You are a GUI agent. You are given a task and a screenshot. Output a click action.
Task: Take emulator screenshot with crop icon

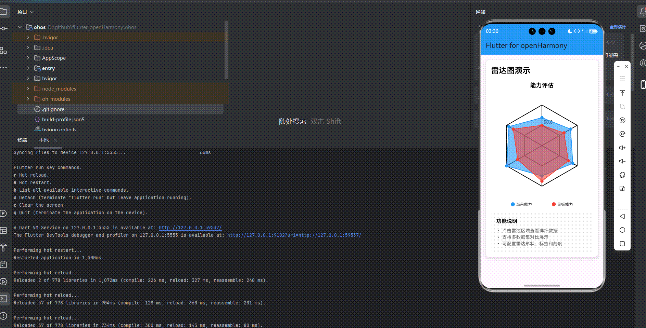622,107
